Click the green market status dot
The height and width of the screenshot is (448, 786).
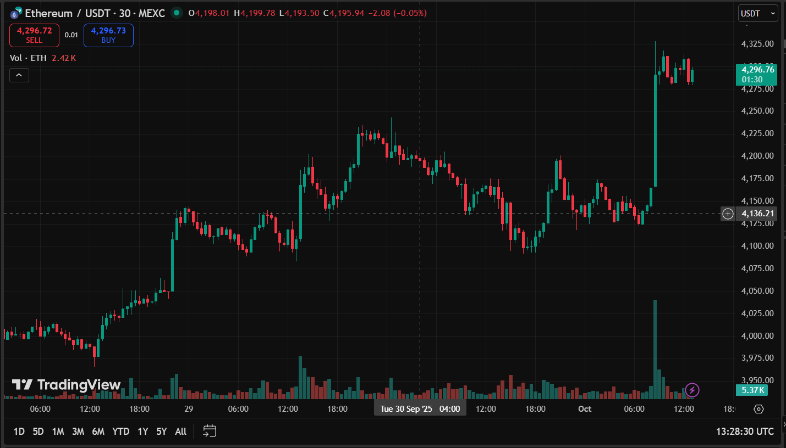(x=176, y=13)
